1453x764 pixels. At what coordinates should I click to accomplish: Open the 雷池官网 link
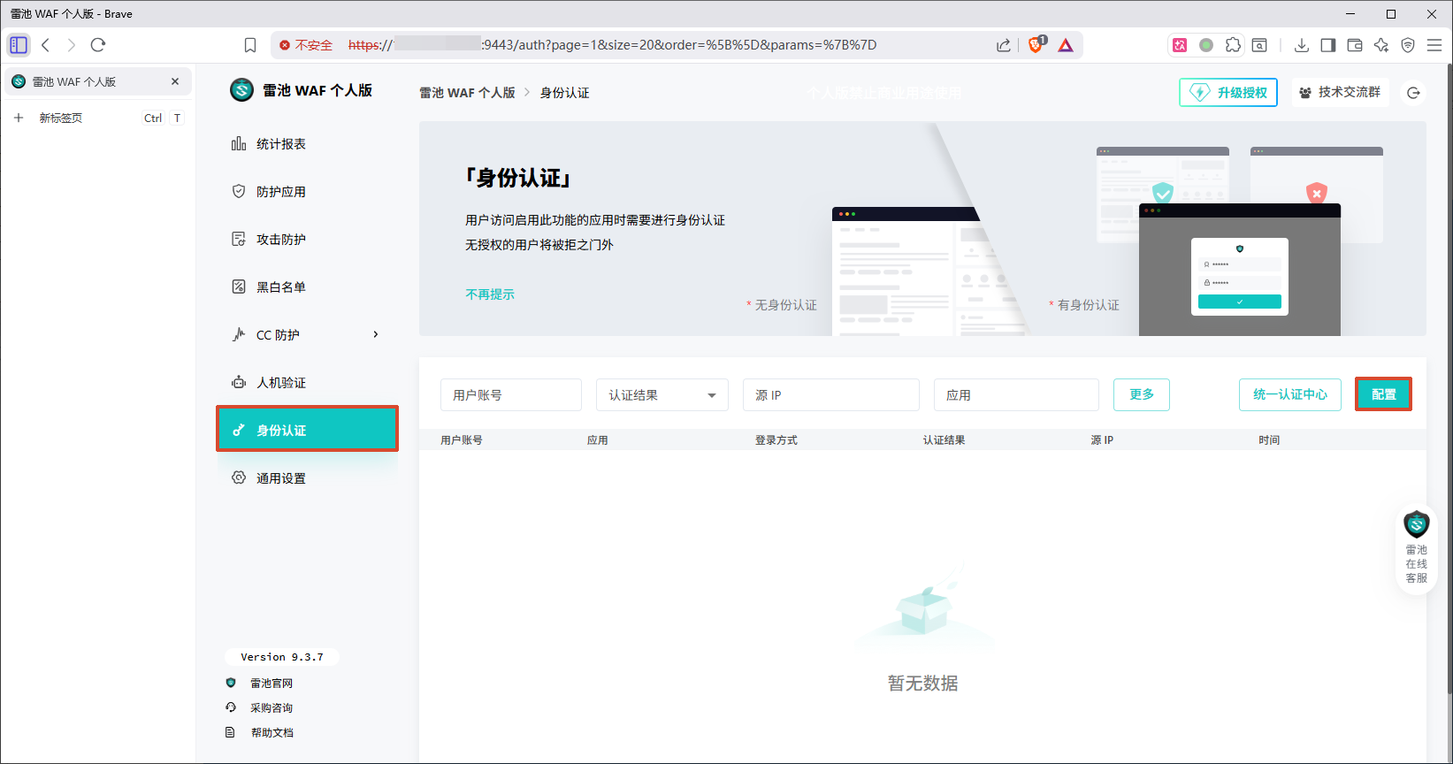coord(271,683)
